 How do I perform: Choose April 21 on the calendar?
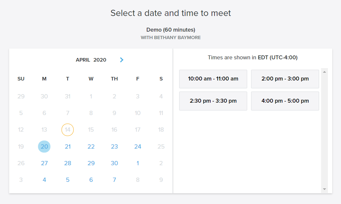68,147
